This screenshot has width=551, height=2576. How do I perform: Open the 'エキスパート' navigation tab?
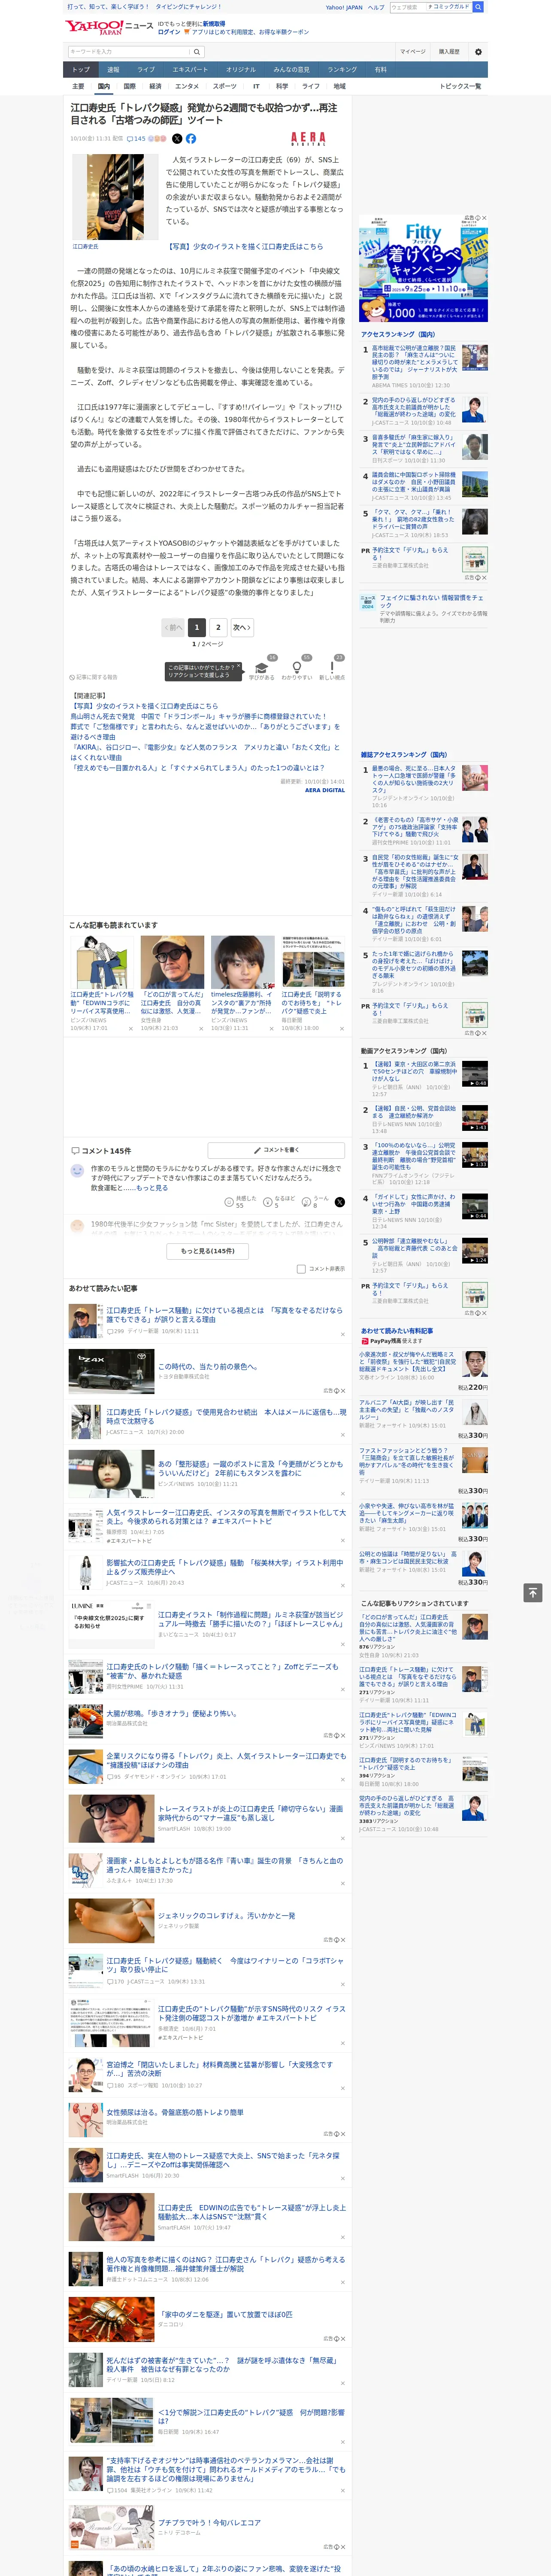(190, 69)
